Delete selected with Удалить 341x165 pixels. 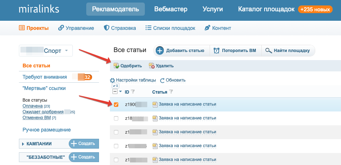pos(161,66)
